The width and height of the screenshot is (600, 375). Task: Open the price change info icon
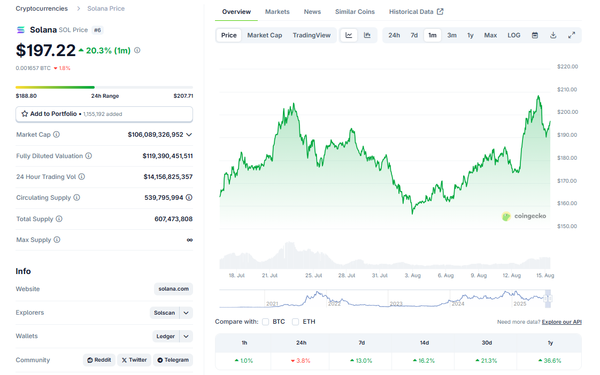[137, 50]
